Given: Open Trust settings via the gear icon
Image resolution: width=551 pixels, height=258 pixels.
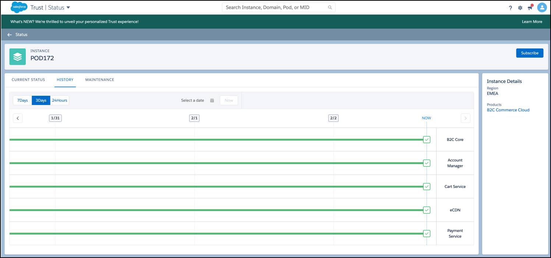Looking at the screenshot, I should pyautogui.click(x=520, y=7).
